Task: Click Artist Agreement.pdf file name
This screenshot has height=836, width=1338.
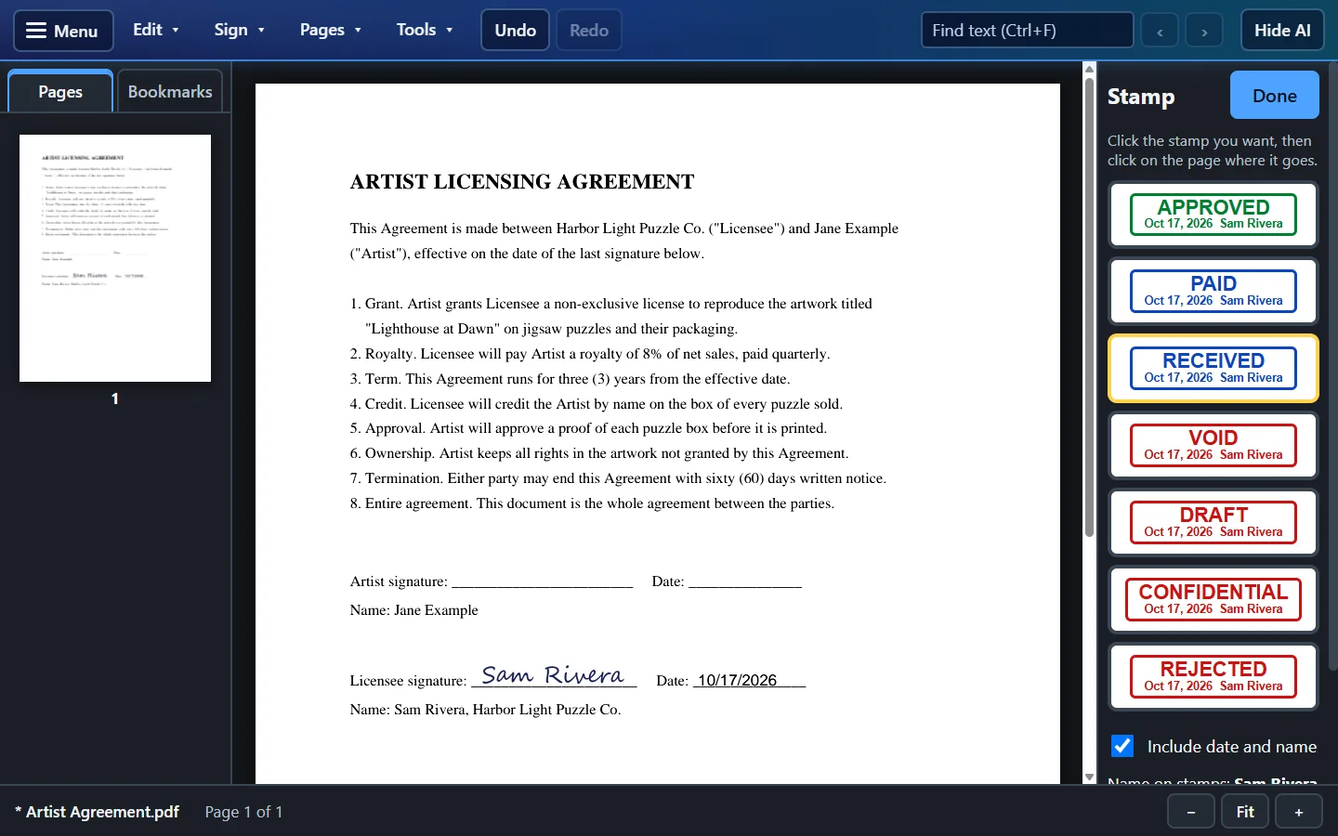Action: click(102, 812)
